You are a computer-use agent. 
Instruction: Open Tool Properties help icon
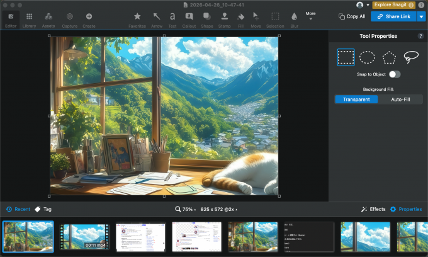(420, 36)
